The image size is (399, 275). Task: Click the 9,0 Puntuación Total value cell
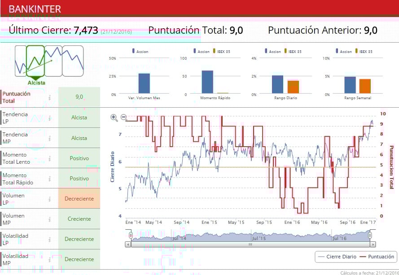pyautogui.click(x=79, y=97)
